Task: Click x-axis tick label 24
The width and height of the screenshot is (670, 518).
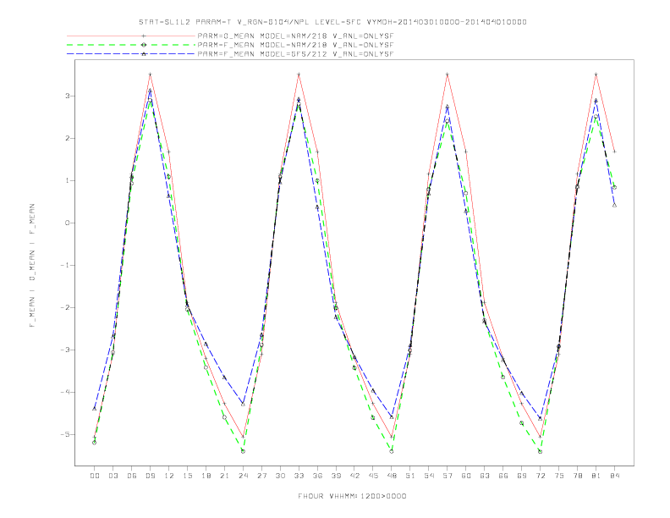Action: point(243,476)
